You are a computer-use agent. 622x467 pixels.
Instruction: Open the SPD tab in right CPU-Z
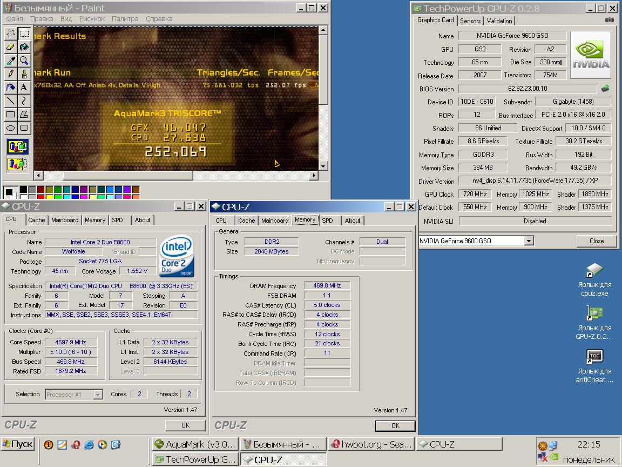[x=327, y=221]
